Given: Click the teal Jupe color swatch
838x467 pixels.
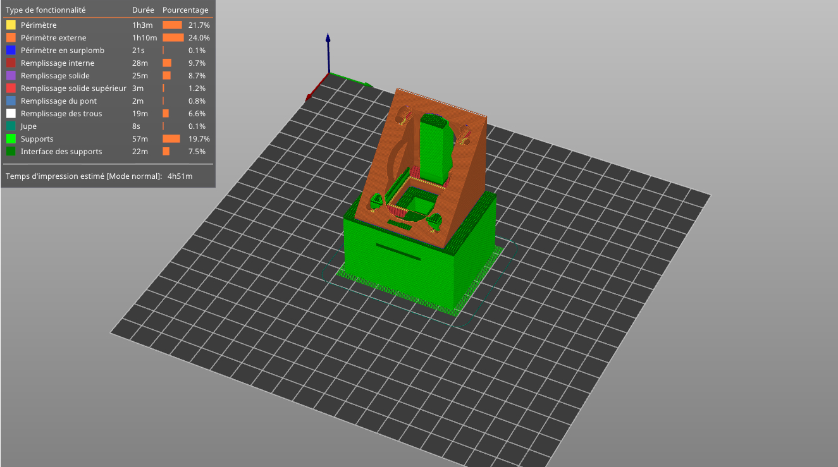Looking at the screenshot, I should [11, 126].
